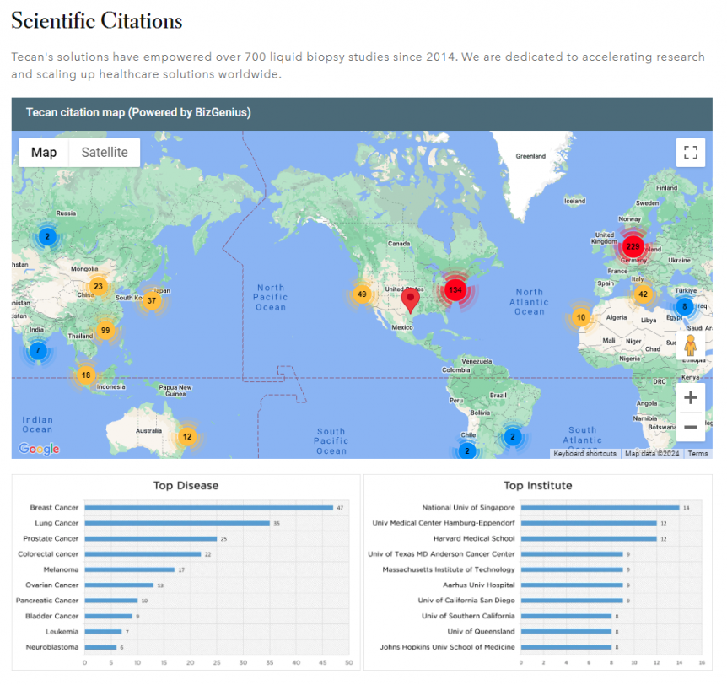Switch to the Satellite tab

click(105, 153)
